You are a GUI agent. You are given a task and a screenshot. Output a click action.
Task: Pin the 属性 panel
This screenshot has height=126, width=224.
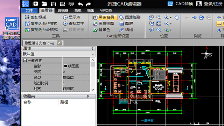(92, 49)
